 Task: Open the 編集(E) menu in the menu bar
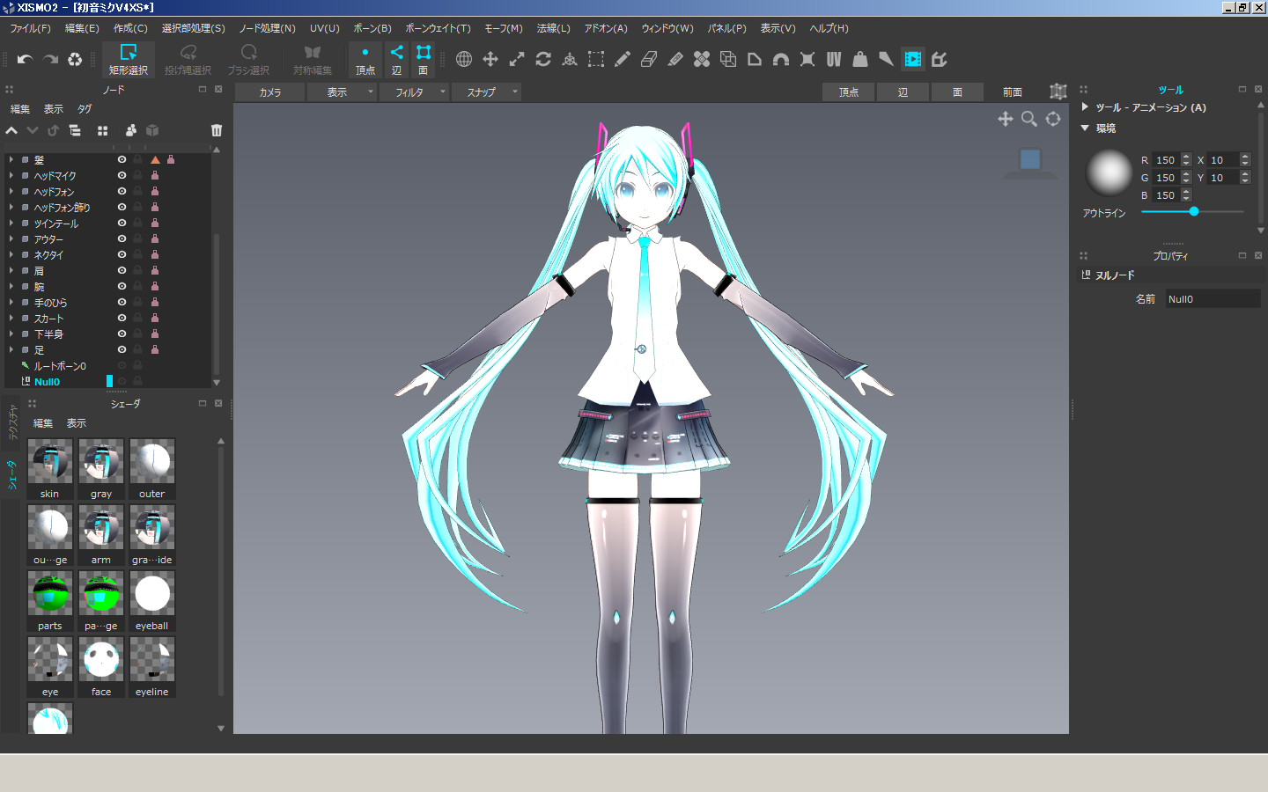click(x=82, y=28)
